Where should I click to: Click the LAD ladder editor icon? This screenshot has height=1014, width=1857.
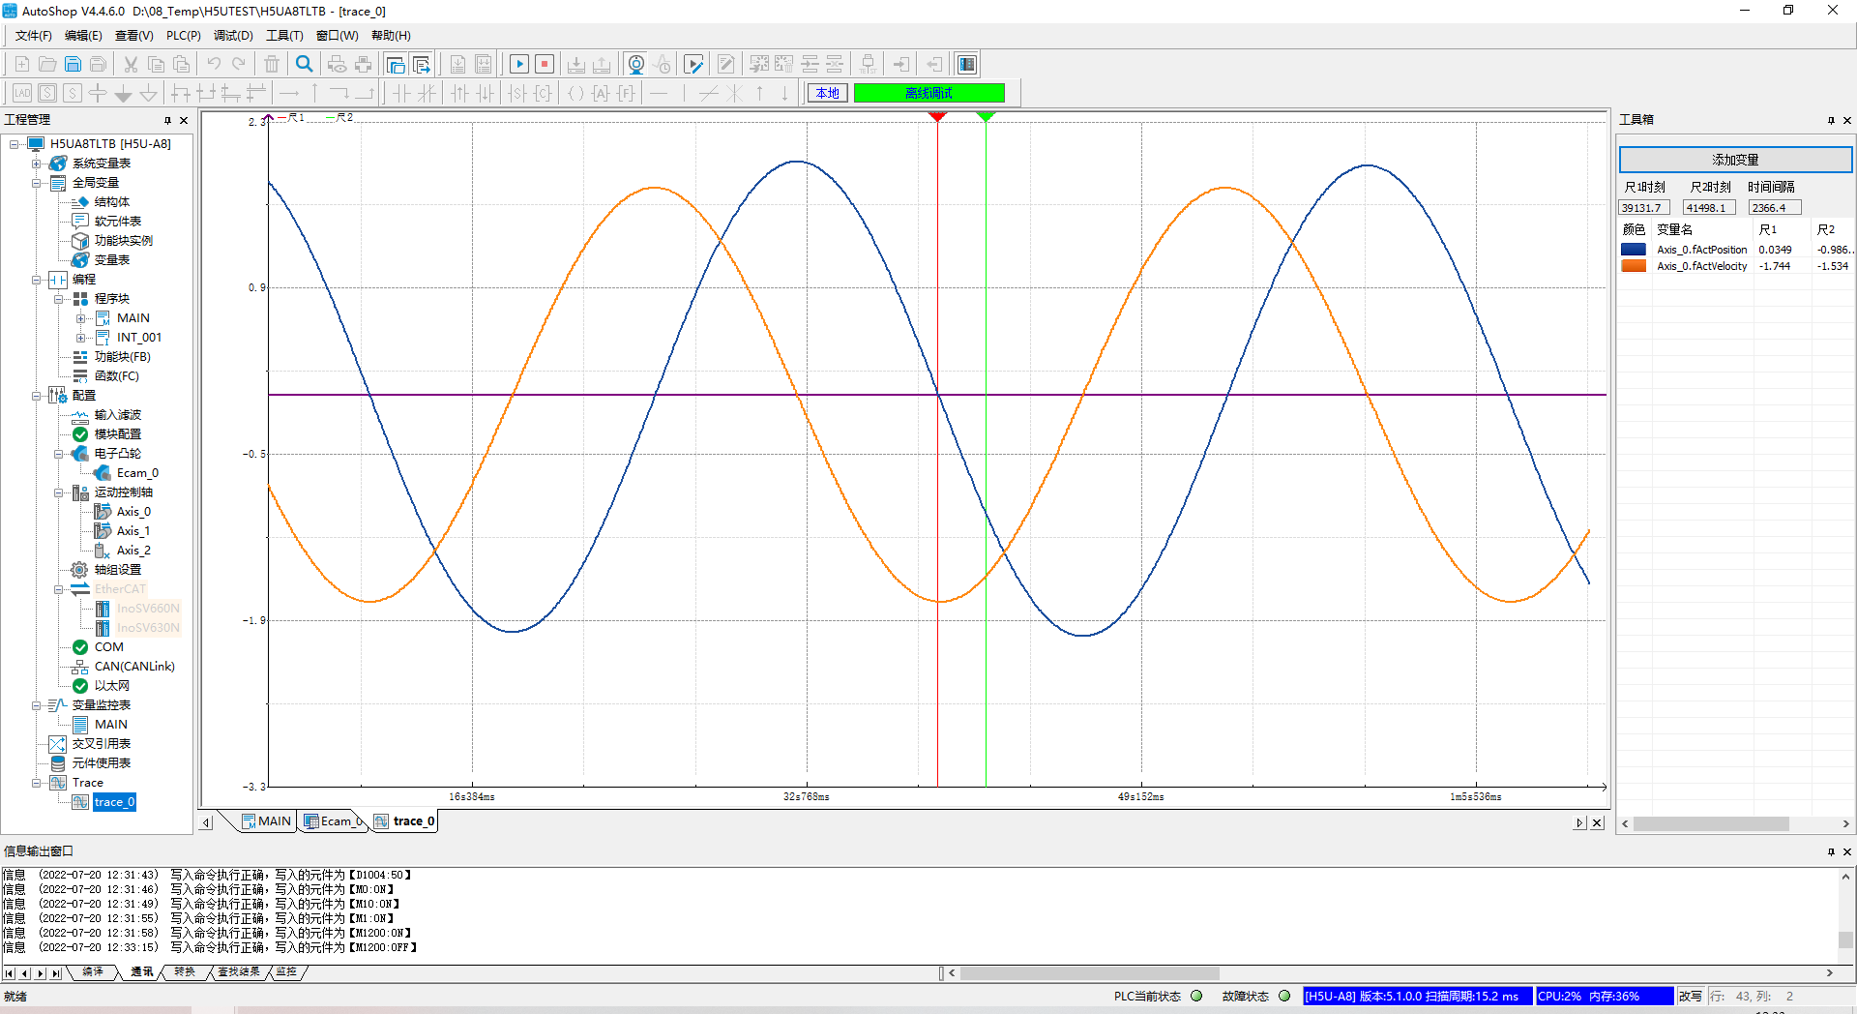(x=22, y=93)
